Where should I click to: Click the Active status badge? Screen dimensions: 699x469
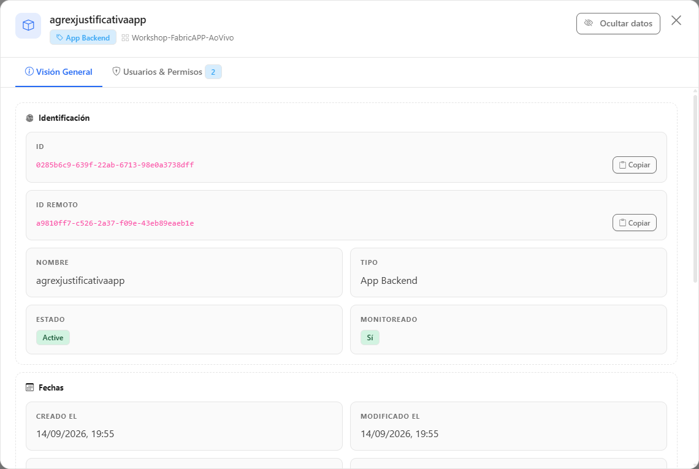coord(53,337)
